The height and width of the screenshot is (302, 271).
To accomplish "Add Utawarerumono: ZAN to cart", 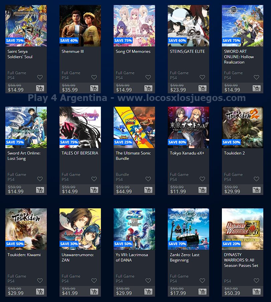I will point(94,292).
